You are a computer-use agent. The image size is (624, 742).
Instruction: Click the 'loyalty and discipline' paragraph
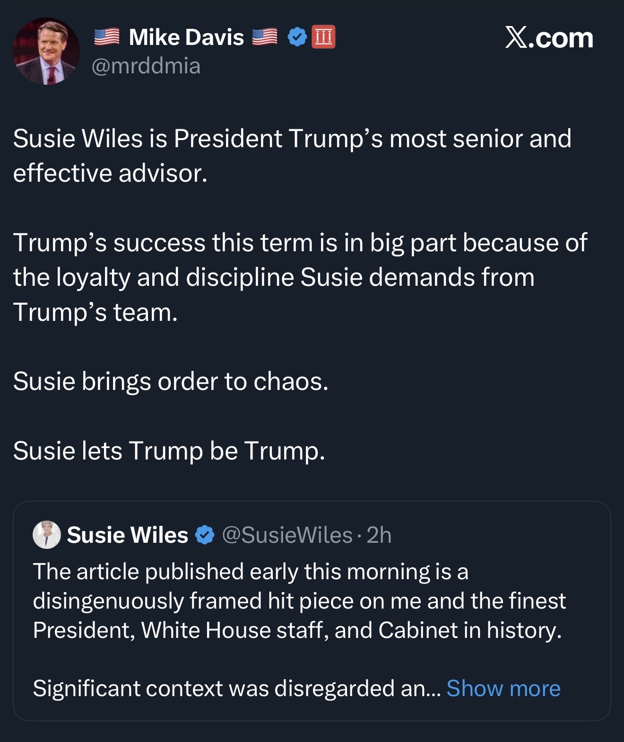point(300,277)
